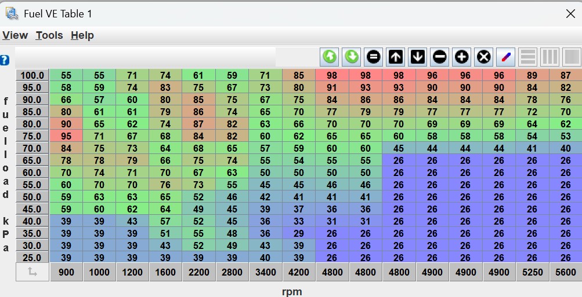This screenshot has height=297, width=582.
Task: Select the 35.0 kPa load row header
Action: coord(32,233)
